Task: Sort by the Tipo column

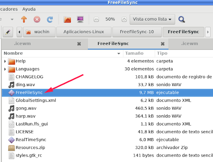Action: 184,53
